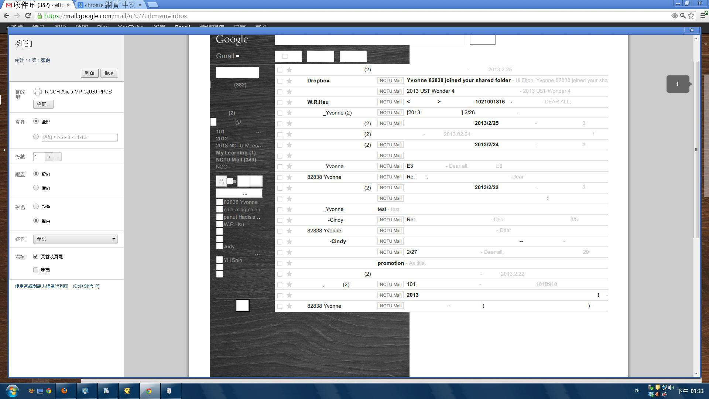Select color (彩色) printing radio
This screenshot has width=709, height=399.
click(x=36, y=207)
